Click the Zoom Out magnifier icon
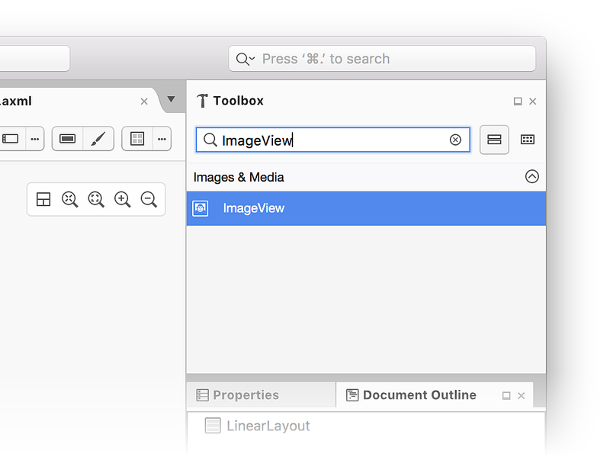Viewport: 610px width, 457px height. 148,199
